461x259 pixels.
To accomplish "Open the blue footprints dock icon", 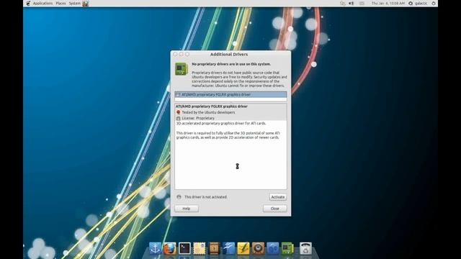I will [x=273, y=248].
